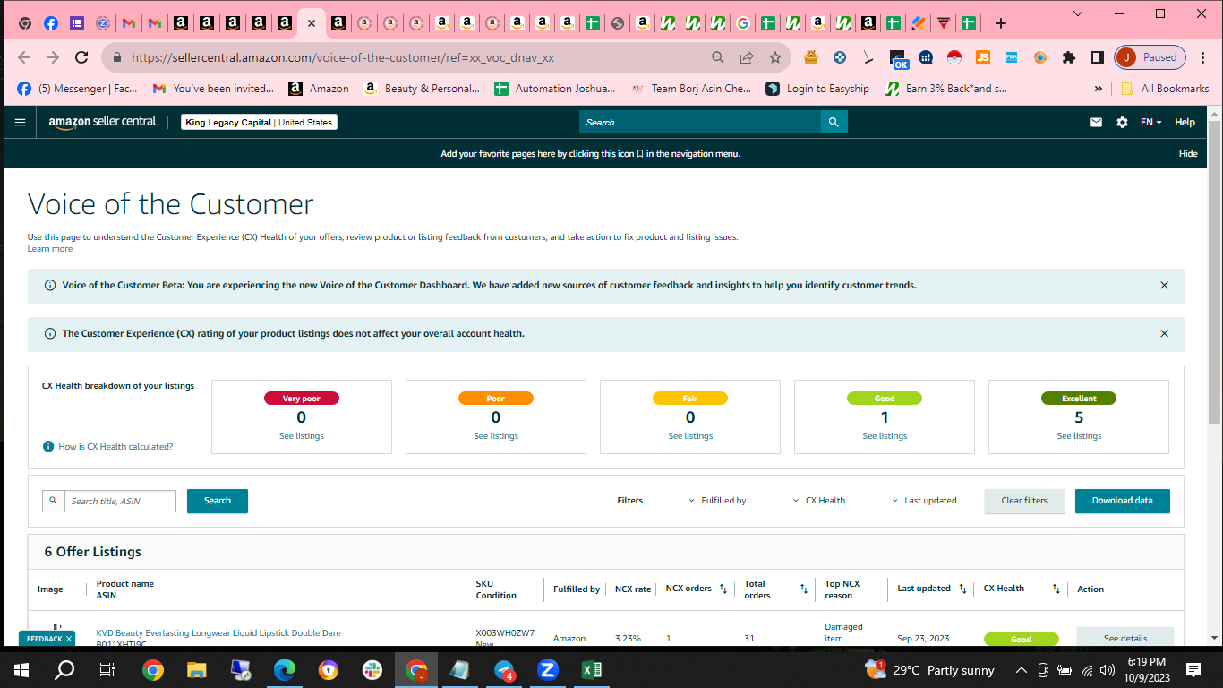Open See listings under Poor

point(496,436)
